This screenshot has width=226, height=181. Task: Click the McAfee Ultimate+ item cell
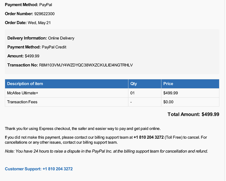click(67, 93)
